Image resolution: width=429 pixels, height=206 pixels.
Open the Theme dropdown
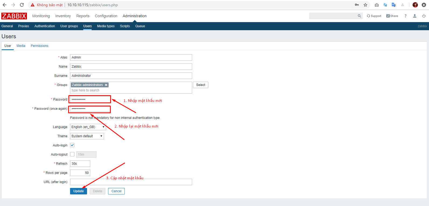pyautogui.click(x=87, y=136)
